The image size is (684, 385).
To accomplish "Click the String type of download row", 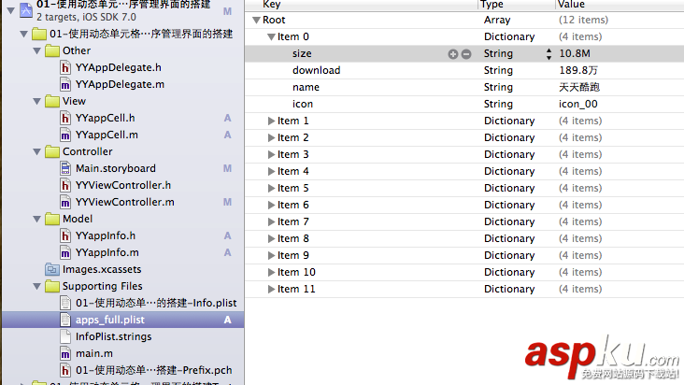I will pos(498,70).
